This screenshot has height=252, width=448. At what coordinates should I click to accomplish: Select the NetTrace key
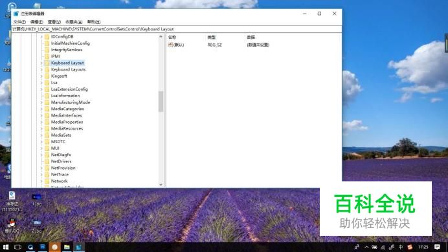coord(60,174)
